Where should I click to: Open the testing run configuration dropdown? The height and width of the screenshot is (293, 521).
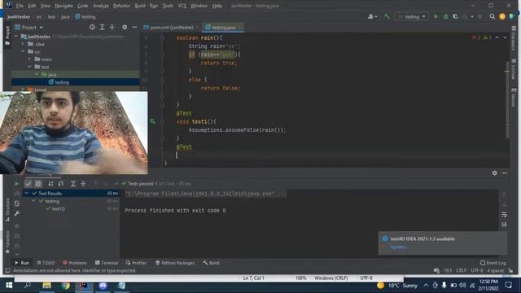(x=412, y=16)
